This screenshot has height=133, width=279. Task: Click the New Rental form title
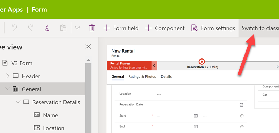coord(123,51)
